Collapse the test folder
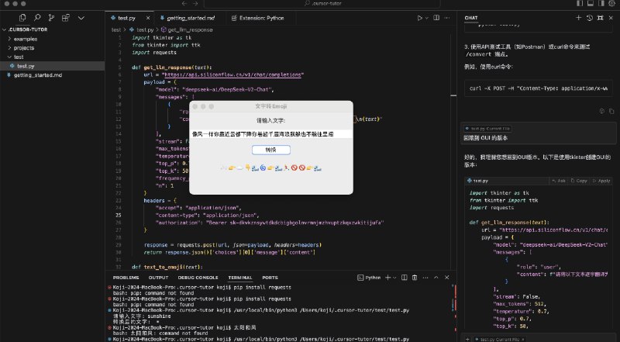This screenshot has height=342, width=620. point(19,57)
